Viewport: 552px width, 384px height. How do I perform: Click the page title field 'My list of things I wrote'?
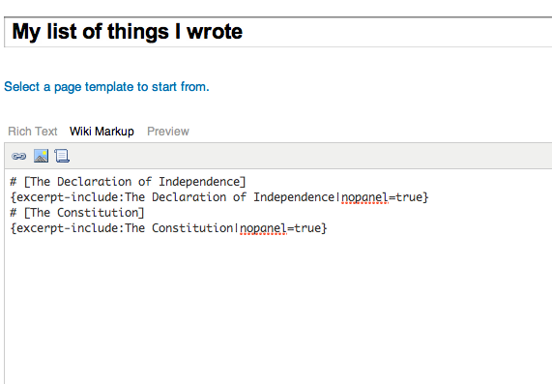(277, 32)
